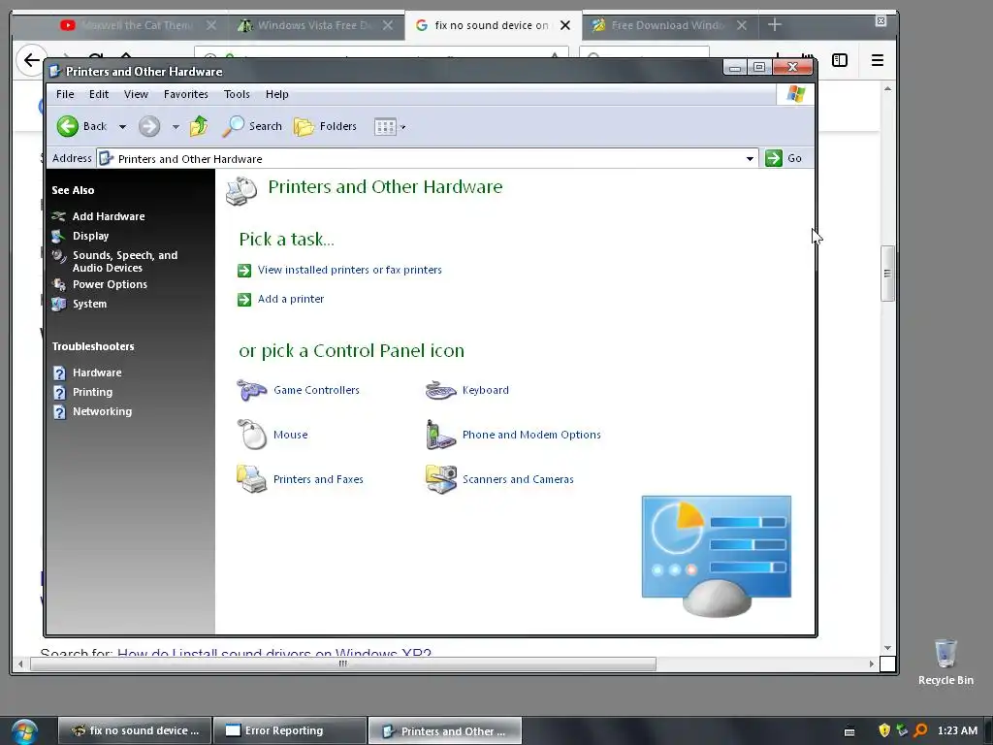The image size is (993, 745).
Task: Open the Views toolbar button
Action: click(x=385, y=127)
